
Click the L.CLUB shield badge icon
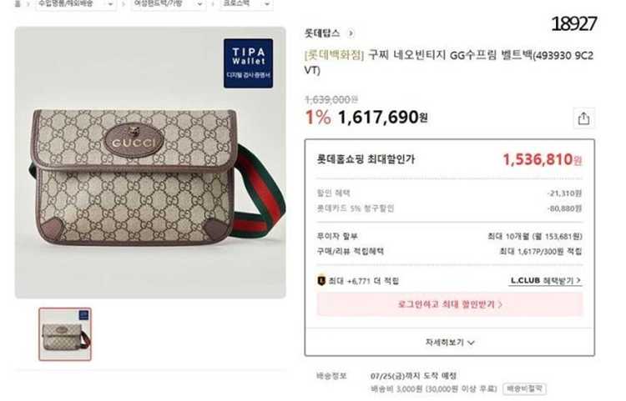coord(321,281)
